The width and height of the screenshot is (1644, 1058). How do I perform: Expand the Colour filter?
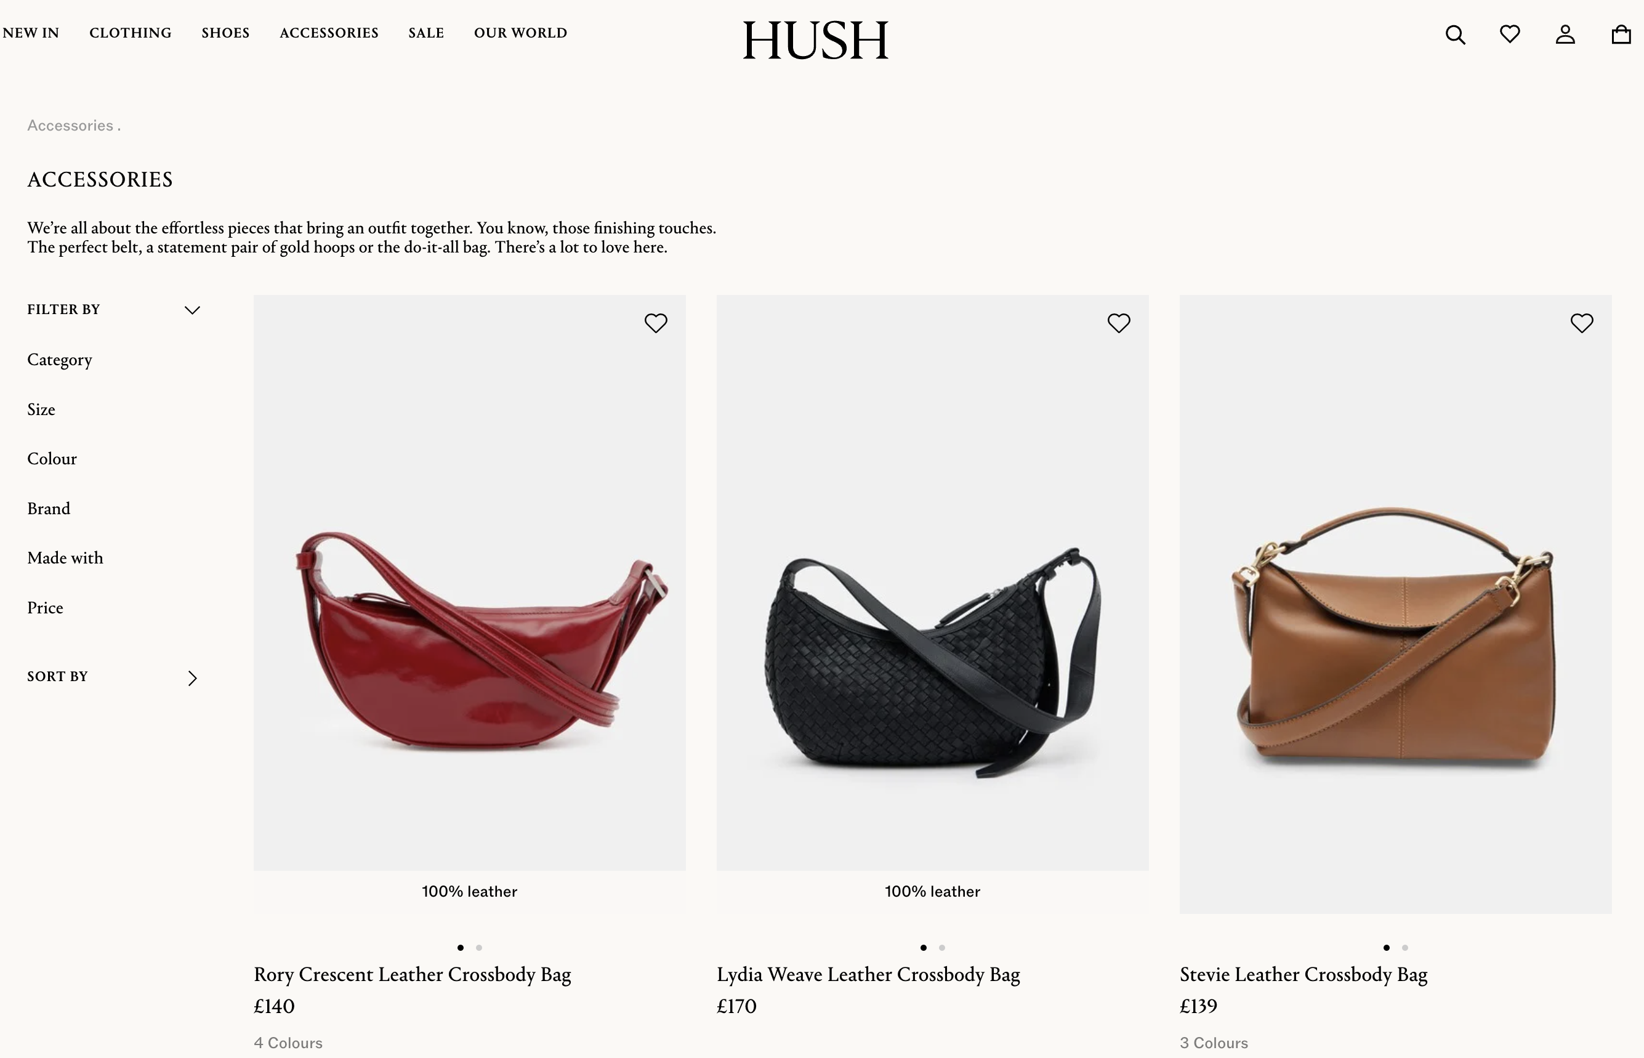52,459
